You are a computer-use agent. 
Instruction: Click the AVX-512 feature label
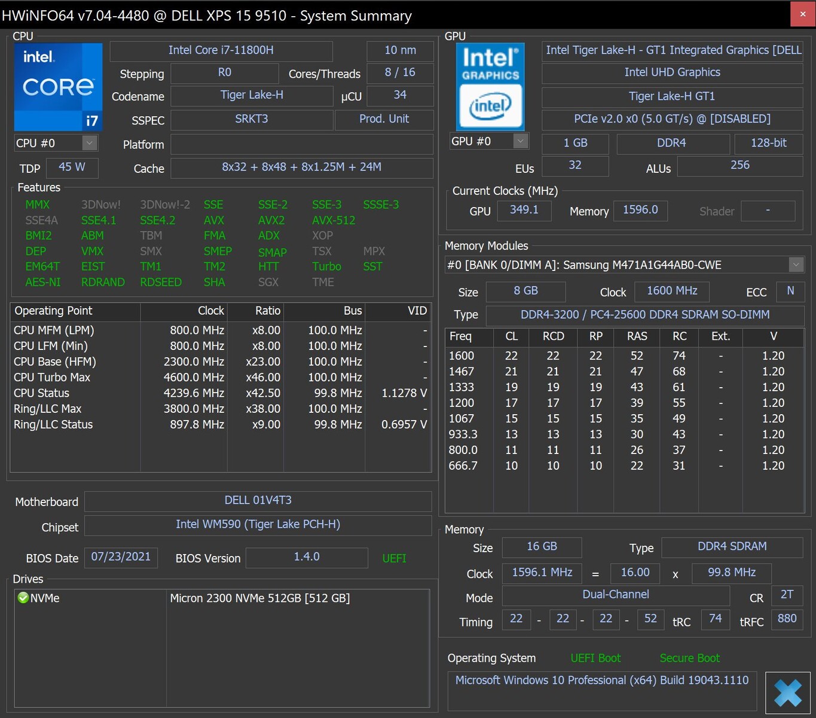(333, 220)
